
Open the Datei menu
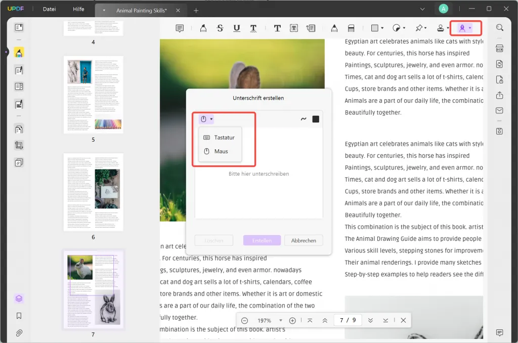49,9
